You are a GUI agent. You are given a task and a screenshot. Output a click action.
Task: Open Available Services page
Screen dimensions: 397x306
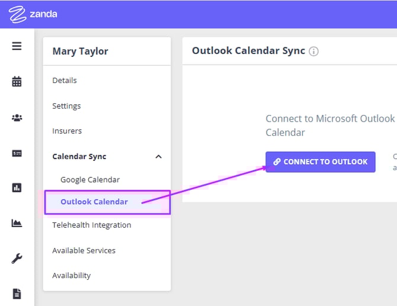click(84, 250)
